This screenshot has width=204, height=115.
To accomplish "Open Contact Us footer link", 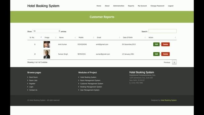I will pyautogui.click(x=33, y=90).
